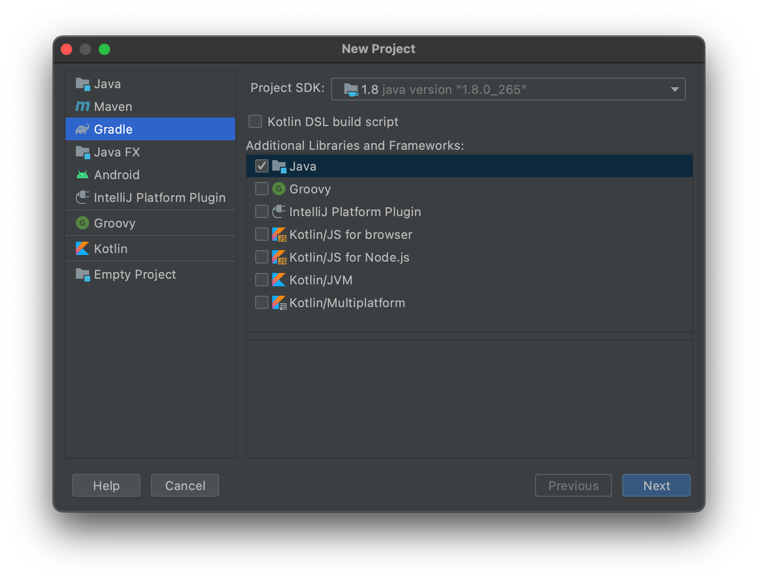Click the IntelliJ Platform Plugin sidebar icon
The image size is (758, 582).
pos(83,198)
